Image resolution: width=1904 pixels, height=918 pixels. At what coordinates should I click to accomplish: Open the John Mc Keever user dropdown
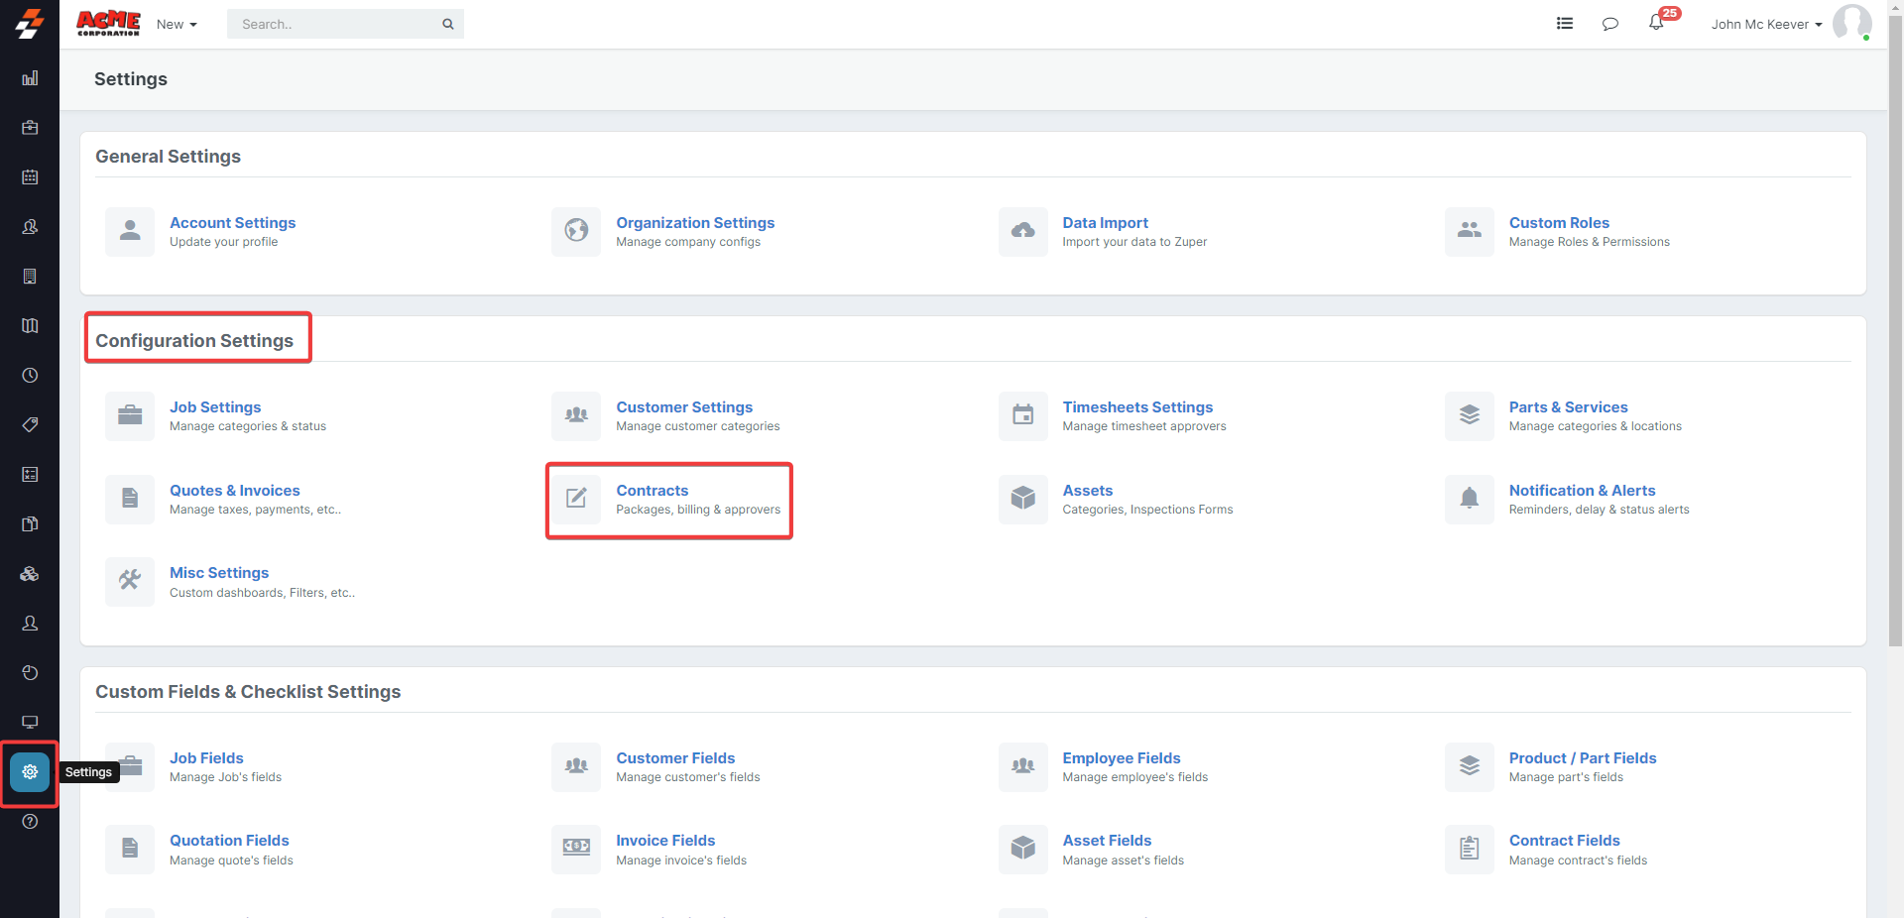pos(1766,24)
